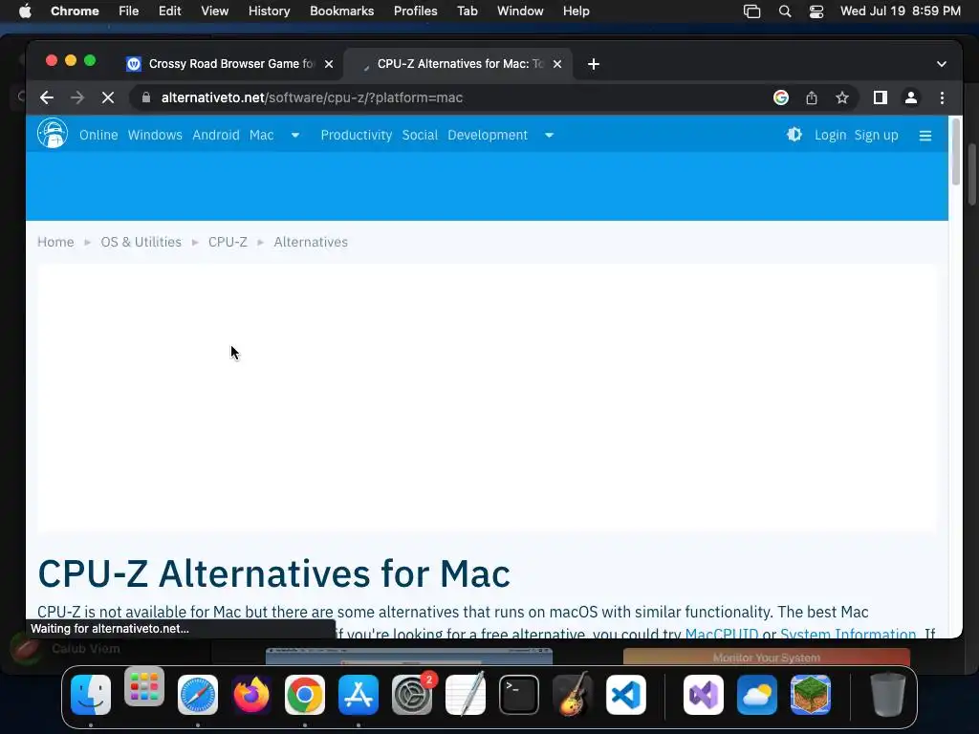Close the CPU-Z Alternatives tab

click(557, 64)
